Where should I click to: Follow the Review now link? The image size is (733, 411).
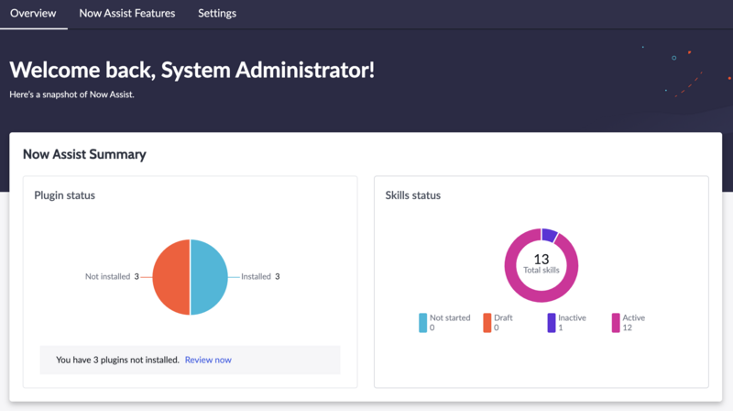(208, 360)
